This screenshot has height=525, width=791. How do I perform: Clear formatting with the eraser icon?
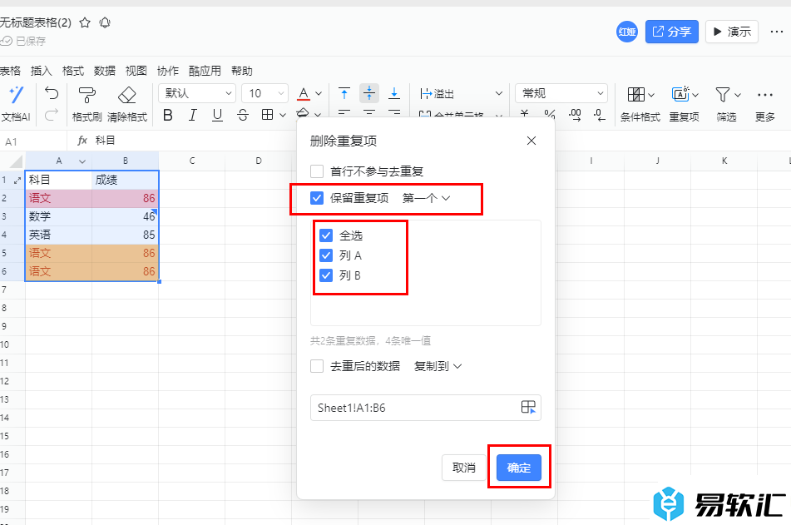pos(127,105)
